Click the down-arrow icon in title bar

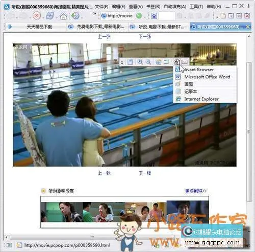(x=248, y=6)
